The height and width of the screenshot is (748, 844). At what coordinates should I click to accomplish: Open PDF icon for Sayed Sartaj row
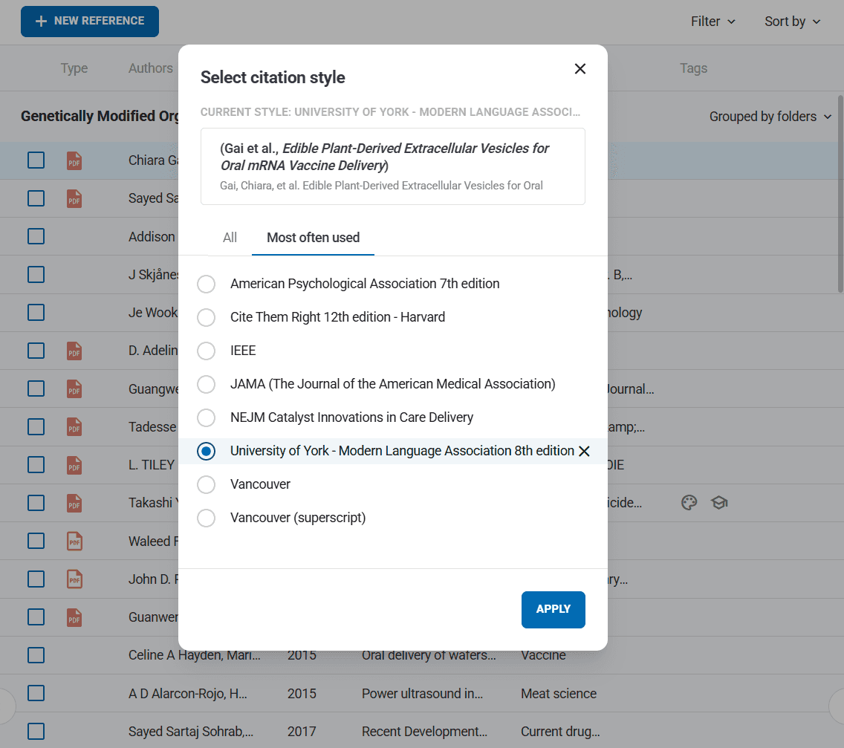(74, 198)
